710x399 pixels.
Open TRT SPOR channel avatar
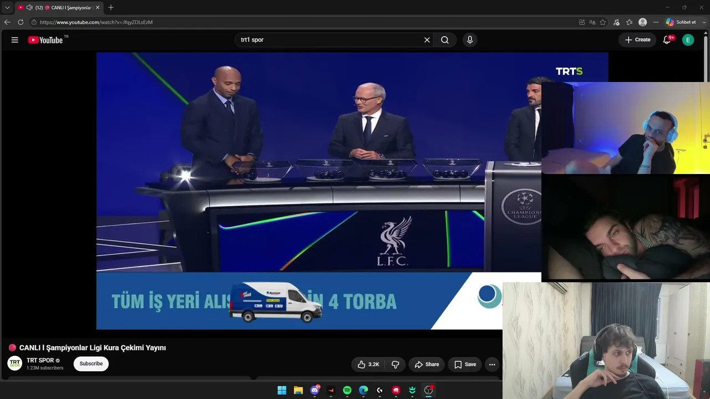point(15,364)
